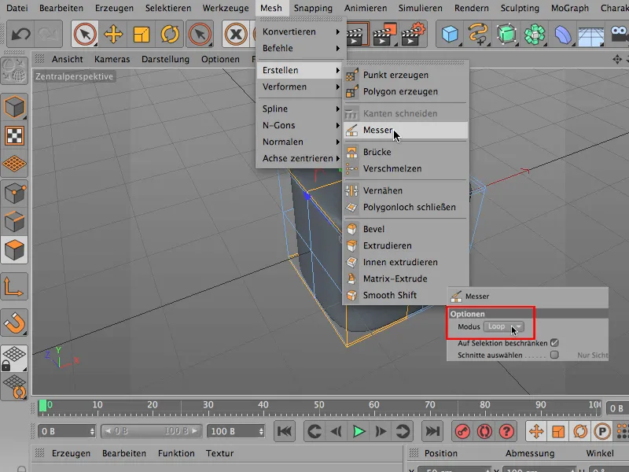
Task: Toggle Auf Selektion beschränken checkbox
Action: tap(554, 343)
